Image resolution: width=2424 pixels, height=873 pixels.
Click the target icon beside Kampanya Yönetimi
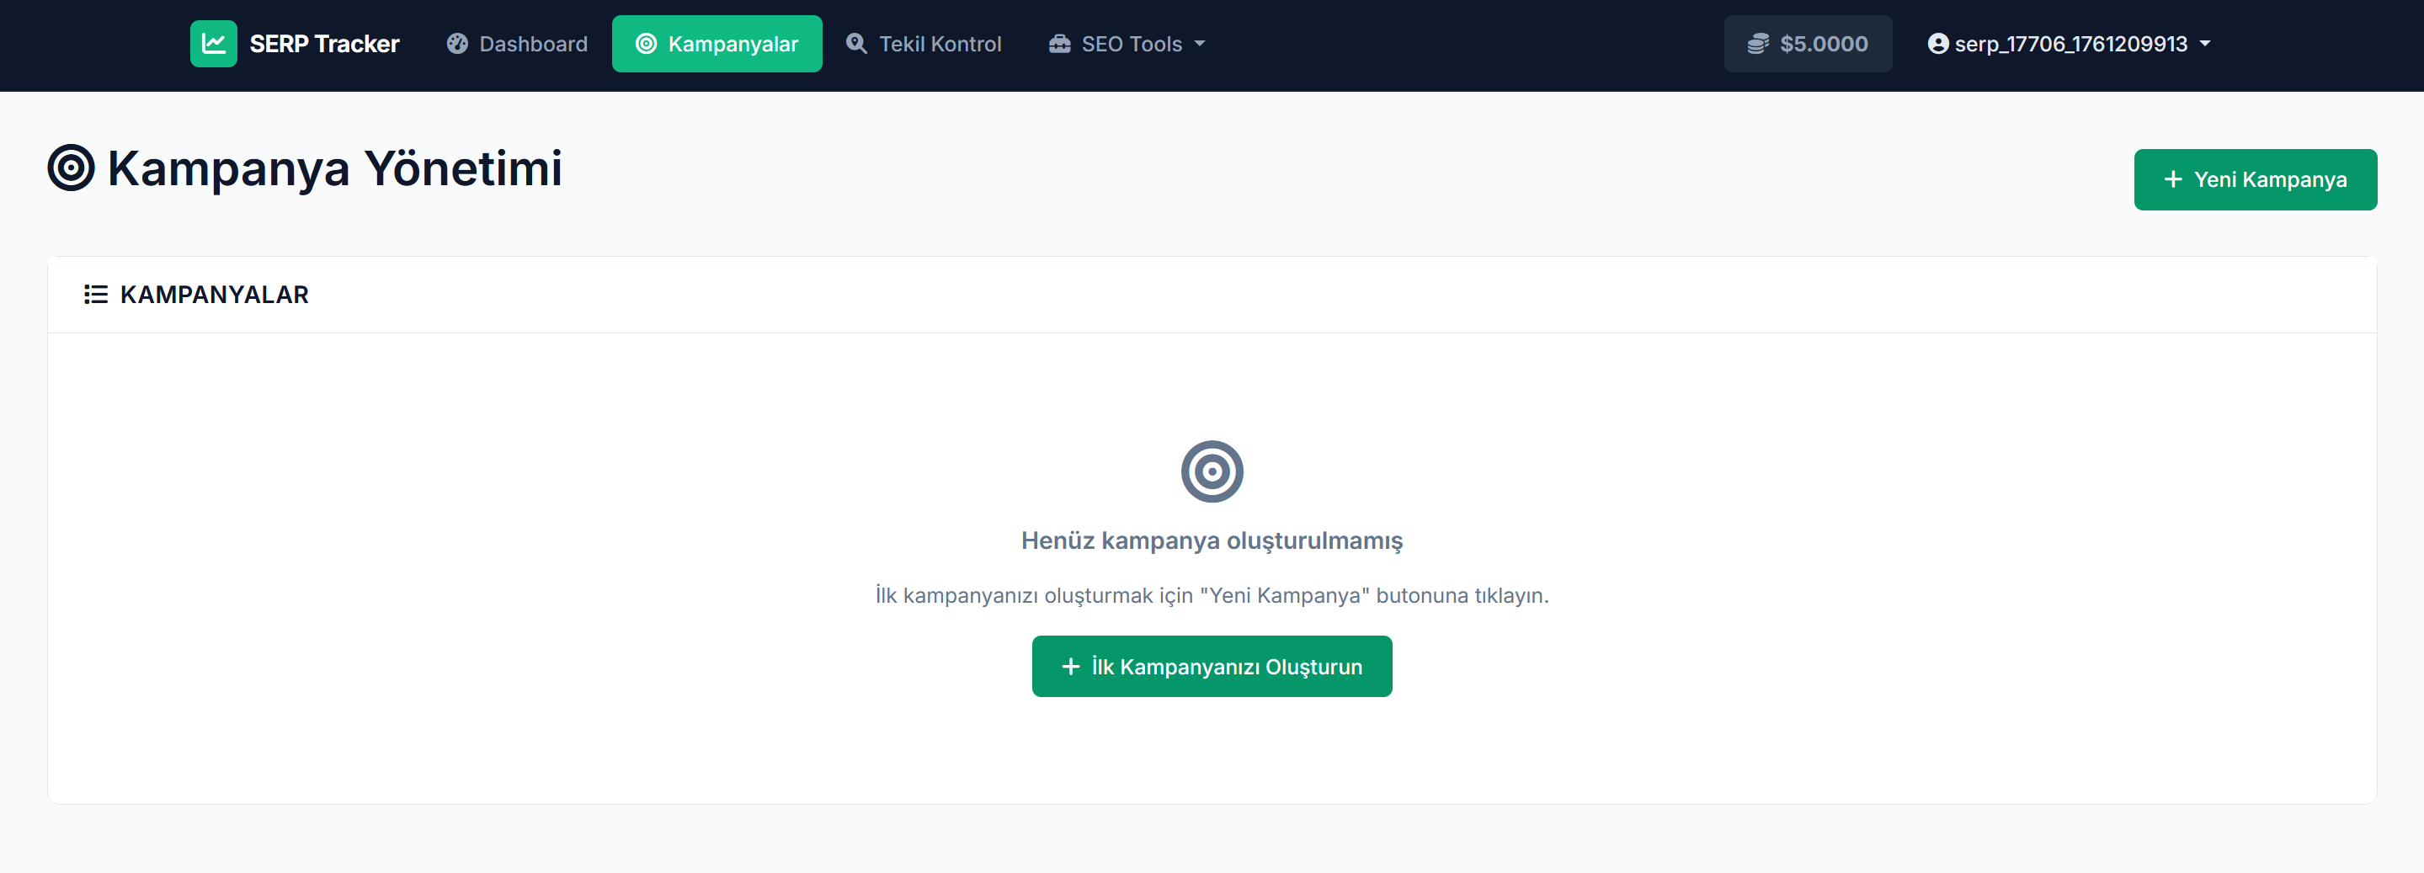[72, 168]
